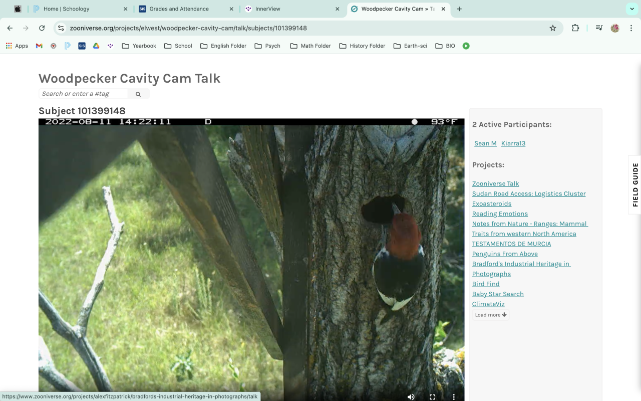Image resolution: width=641 pixels, height=401 pixels.
Task: Open the Chrome profile avatar
Action: pos(615,28)
